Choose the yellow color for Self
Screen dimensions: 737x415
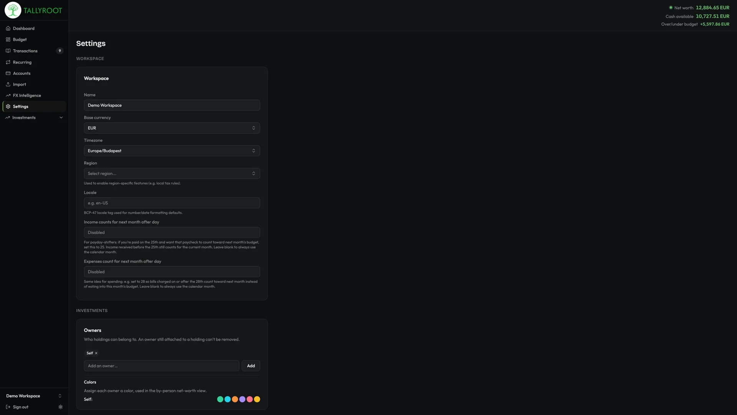coord(257,399)
